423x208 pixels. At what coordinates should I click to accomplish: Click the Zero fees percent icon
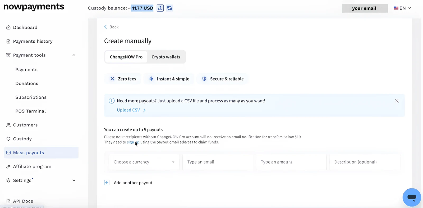pos(112,79)
